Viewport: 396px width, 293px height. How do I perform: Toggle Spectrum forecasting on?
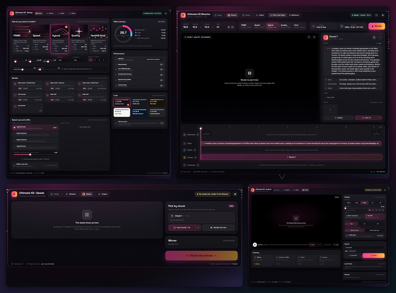click(x=162, y=80)
